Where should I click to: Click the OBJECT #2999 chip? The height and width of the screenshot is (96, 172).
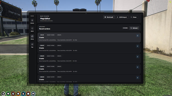pos(51,77)
